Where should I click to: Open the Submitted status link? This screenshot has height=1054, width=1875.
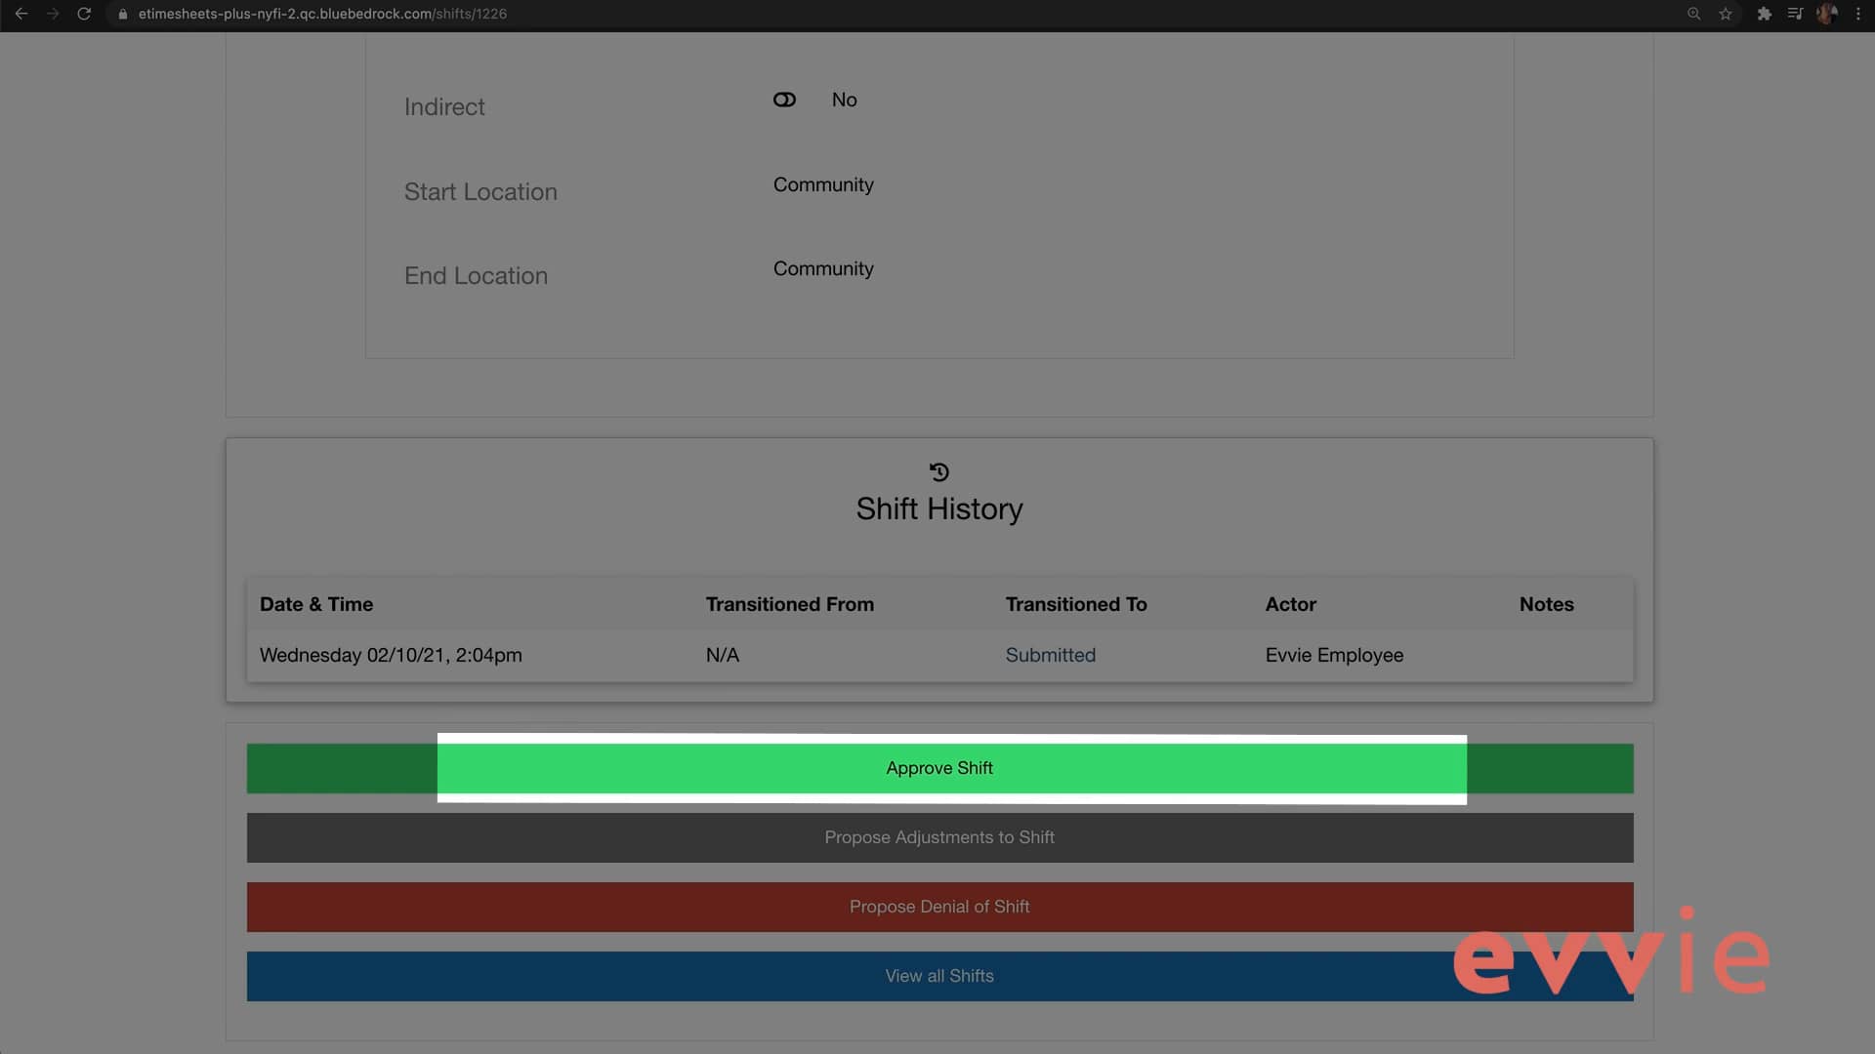(x=1050, y=655)
